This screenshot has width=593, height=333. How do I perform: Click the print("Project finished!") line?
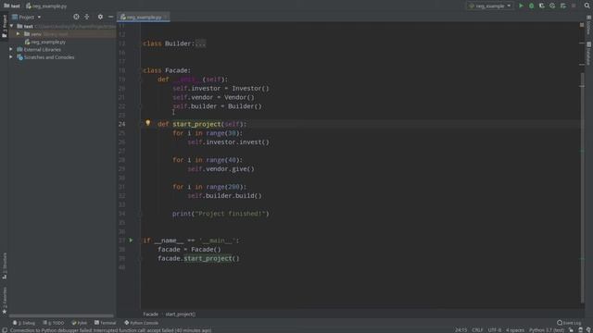221,214
